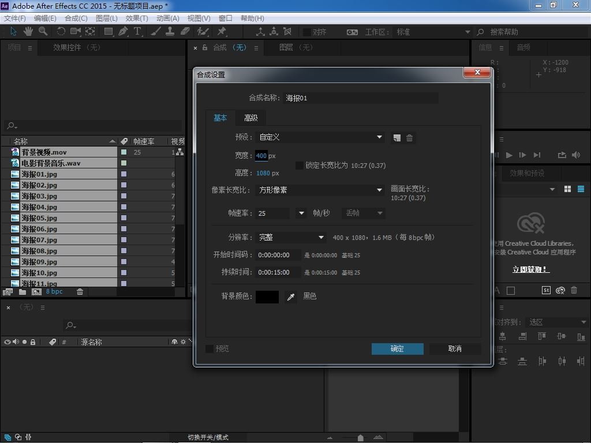Open the frame rate dropdown arrow
The image size is (591, 443).
pos(301,213)
